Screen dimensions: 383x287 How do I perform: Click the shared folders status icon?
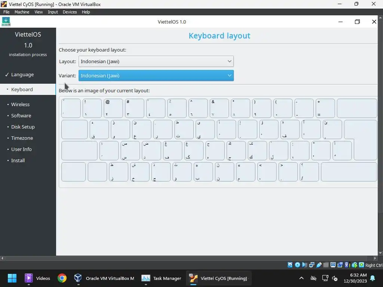tap(326, 265)
